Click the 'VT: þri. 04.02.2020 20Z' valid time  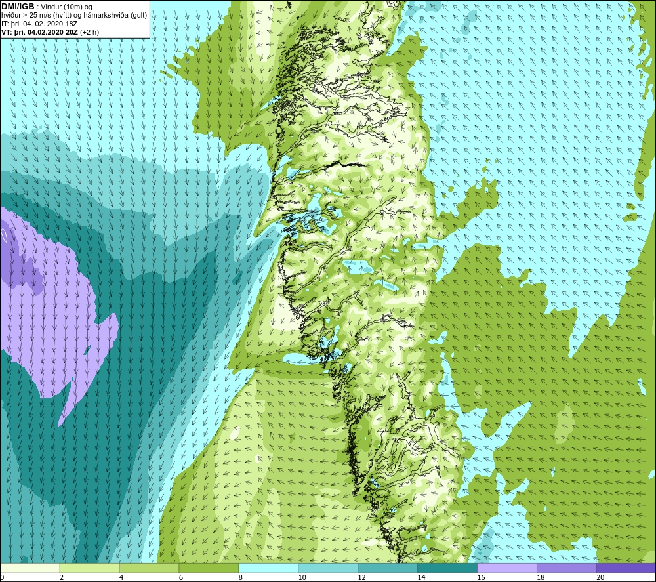point(40,32)
